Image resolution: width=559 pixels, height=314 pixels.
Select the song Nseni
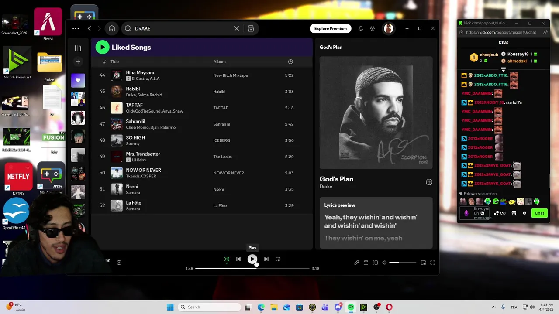point(132,186)
